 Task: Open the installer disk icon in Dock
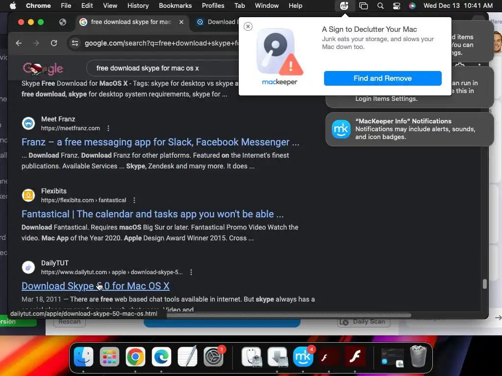click(x=277, y=356)
